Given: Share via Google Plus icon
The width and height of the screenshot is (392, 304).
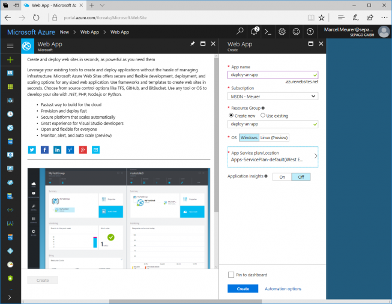Looking at the screenshot, I should pyautogui.click(x=83, y=150).
